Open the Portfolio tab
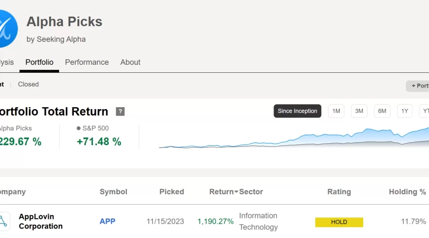The height and width of the screenshot is (238, 429). click(40, 62)
